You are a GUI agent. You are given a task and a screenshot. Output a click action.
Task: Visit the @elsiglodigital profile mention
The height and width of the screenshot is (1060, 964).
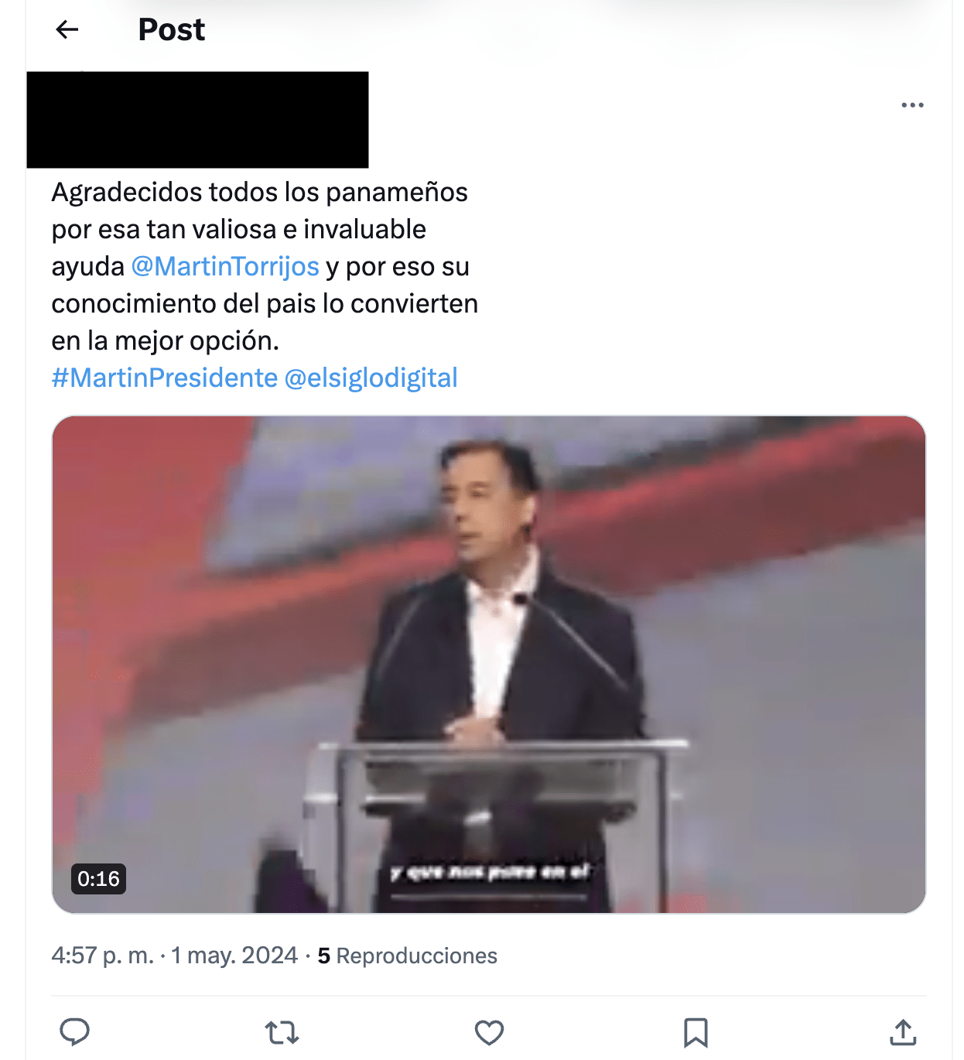(x=371, y=378)
